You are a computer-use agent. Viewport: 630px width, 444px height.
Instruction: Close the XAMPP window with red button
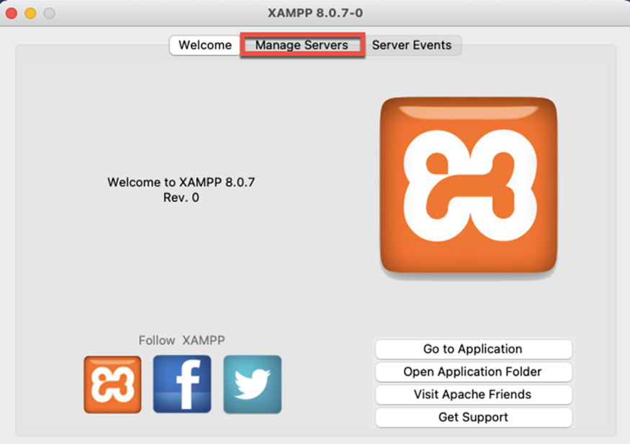pos(12,13)
